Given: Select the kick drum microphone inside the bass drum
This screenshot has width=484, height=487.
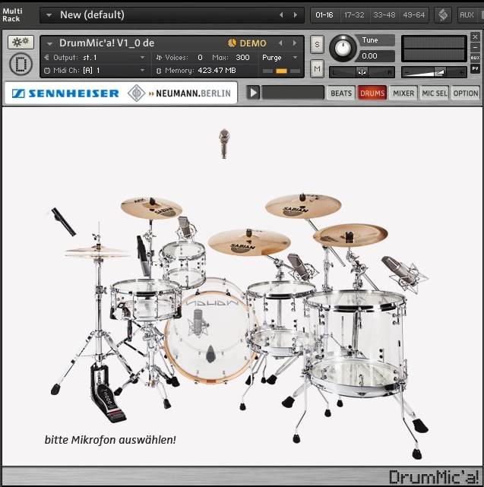Looking at the screenshot, I should (198, 324).
